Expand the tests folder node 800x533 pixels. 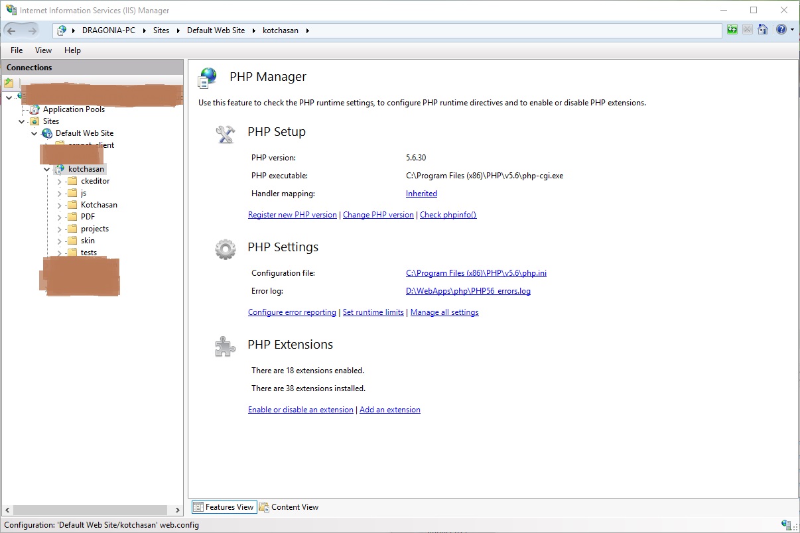[x=60, y=253]
